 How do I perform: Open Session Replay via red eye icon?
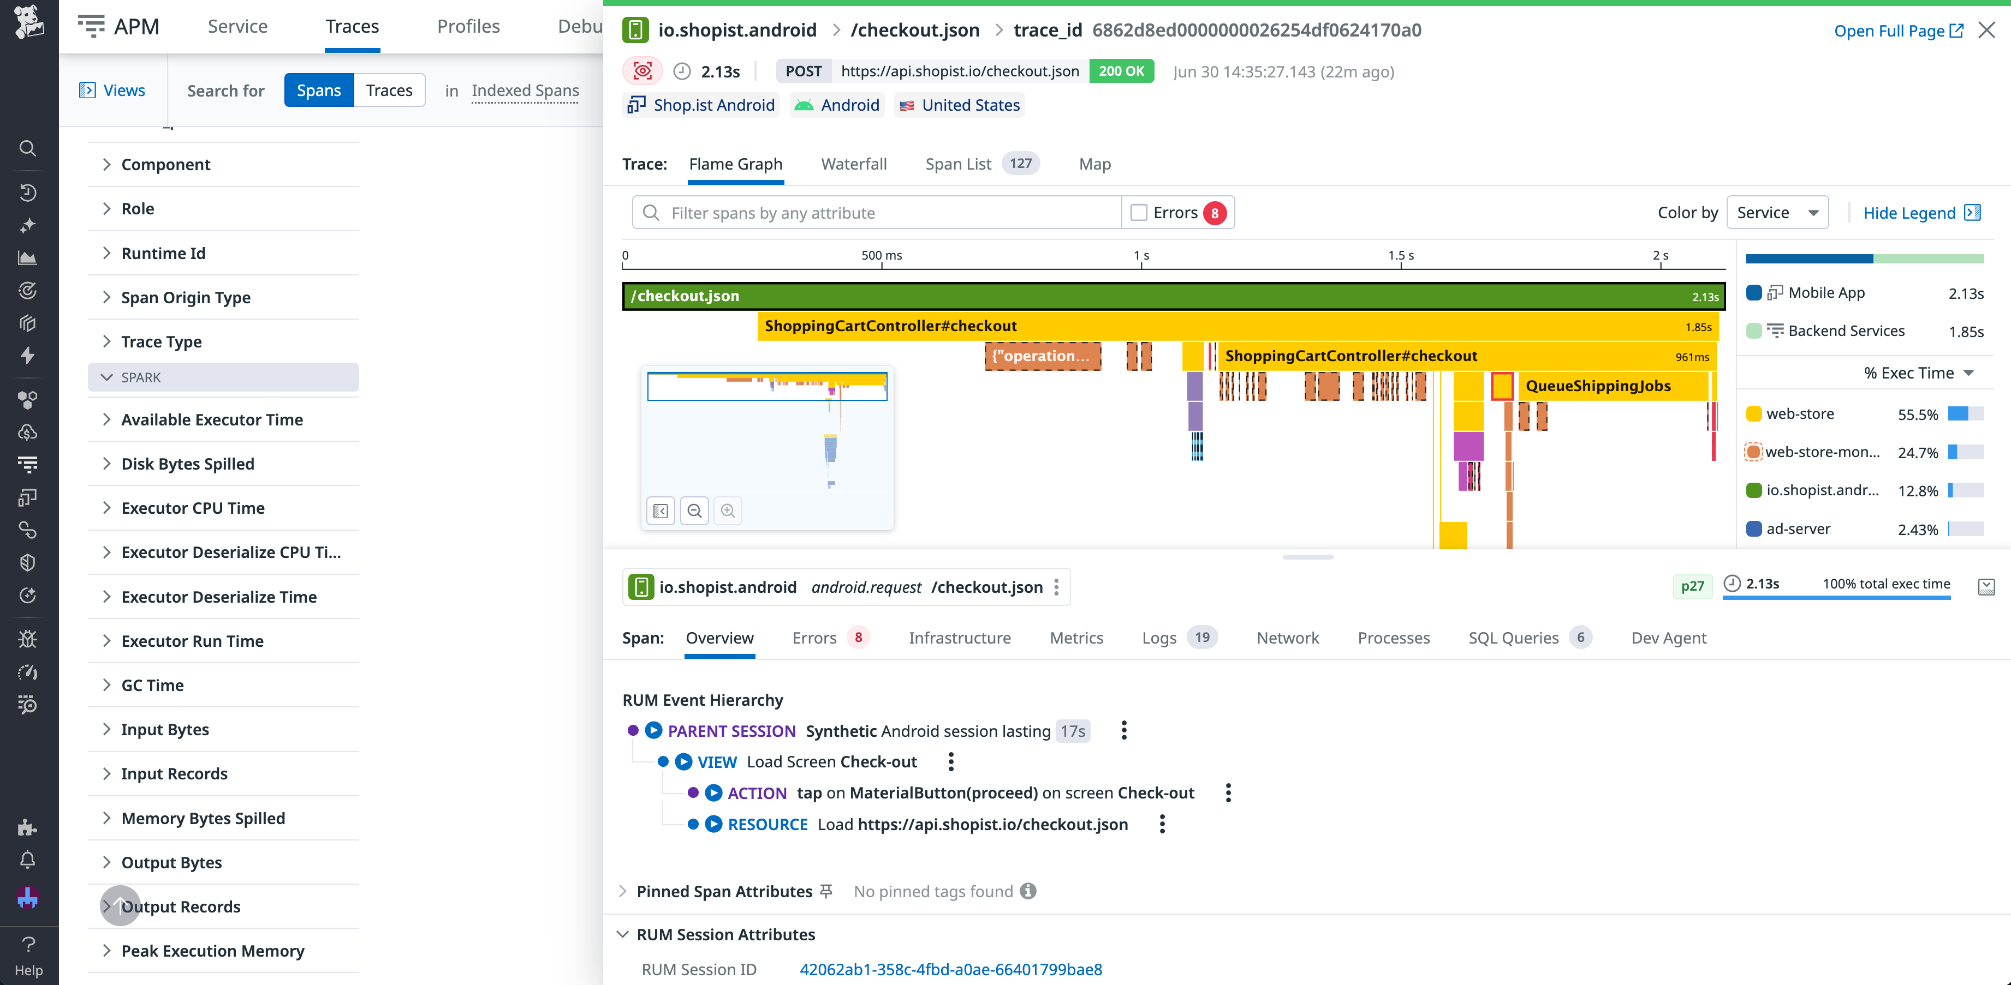coord(642,70)
